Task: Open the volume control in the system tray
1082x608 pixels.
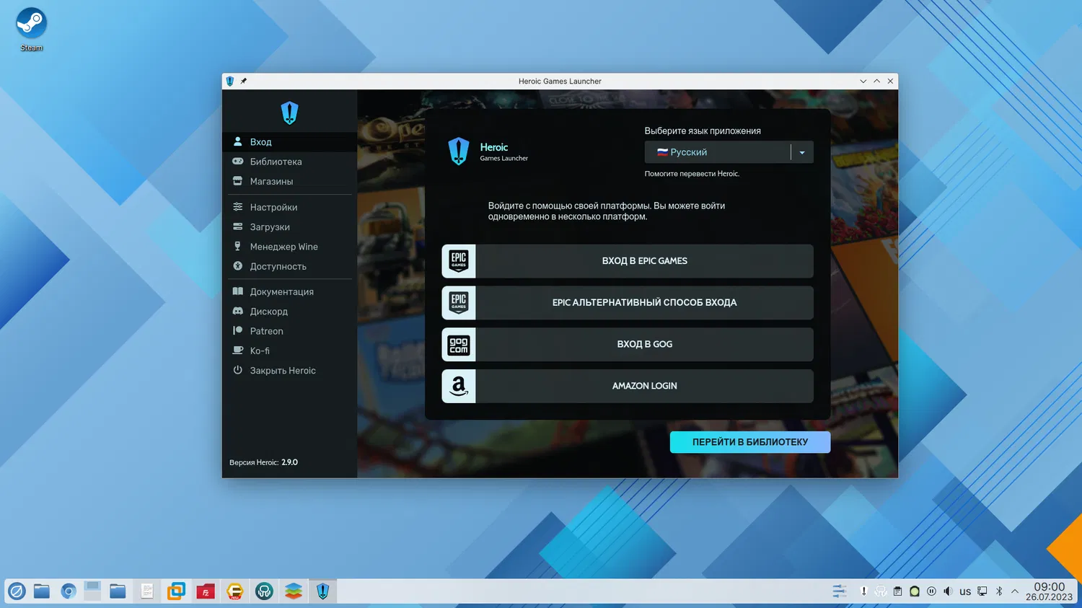Action: click(948, 591)
